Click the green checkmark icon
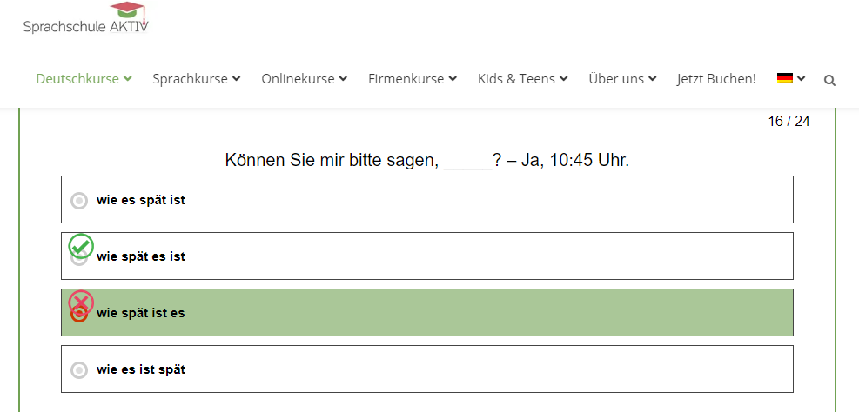 point(81,246)
